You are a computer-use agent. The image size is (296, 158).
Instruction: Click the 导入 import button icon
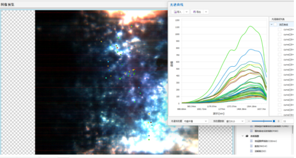point(175,12)
